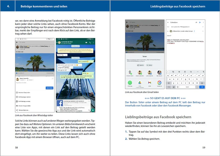Image resolution: width=220 pixels, height=156 pixels.
Task: Click the emoji key on the keyboard
Action: [x=178, y=87]
